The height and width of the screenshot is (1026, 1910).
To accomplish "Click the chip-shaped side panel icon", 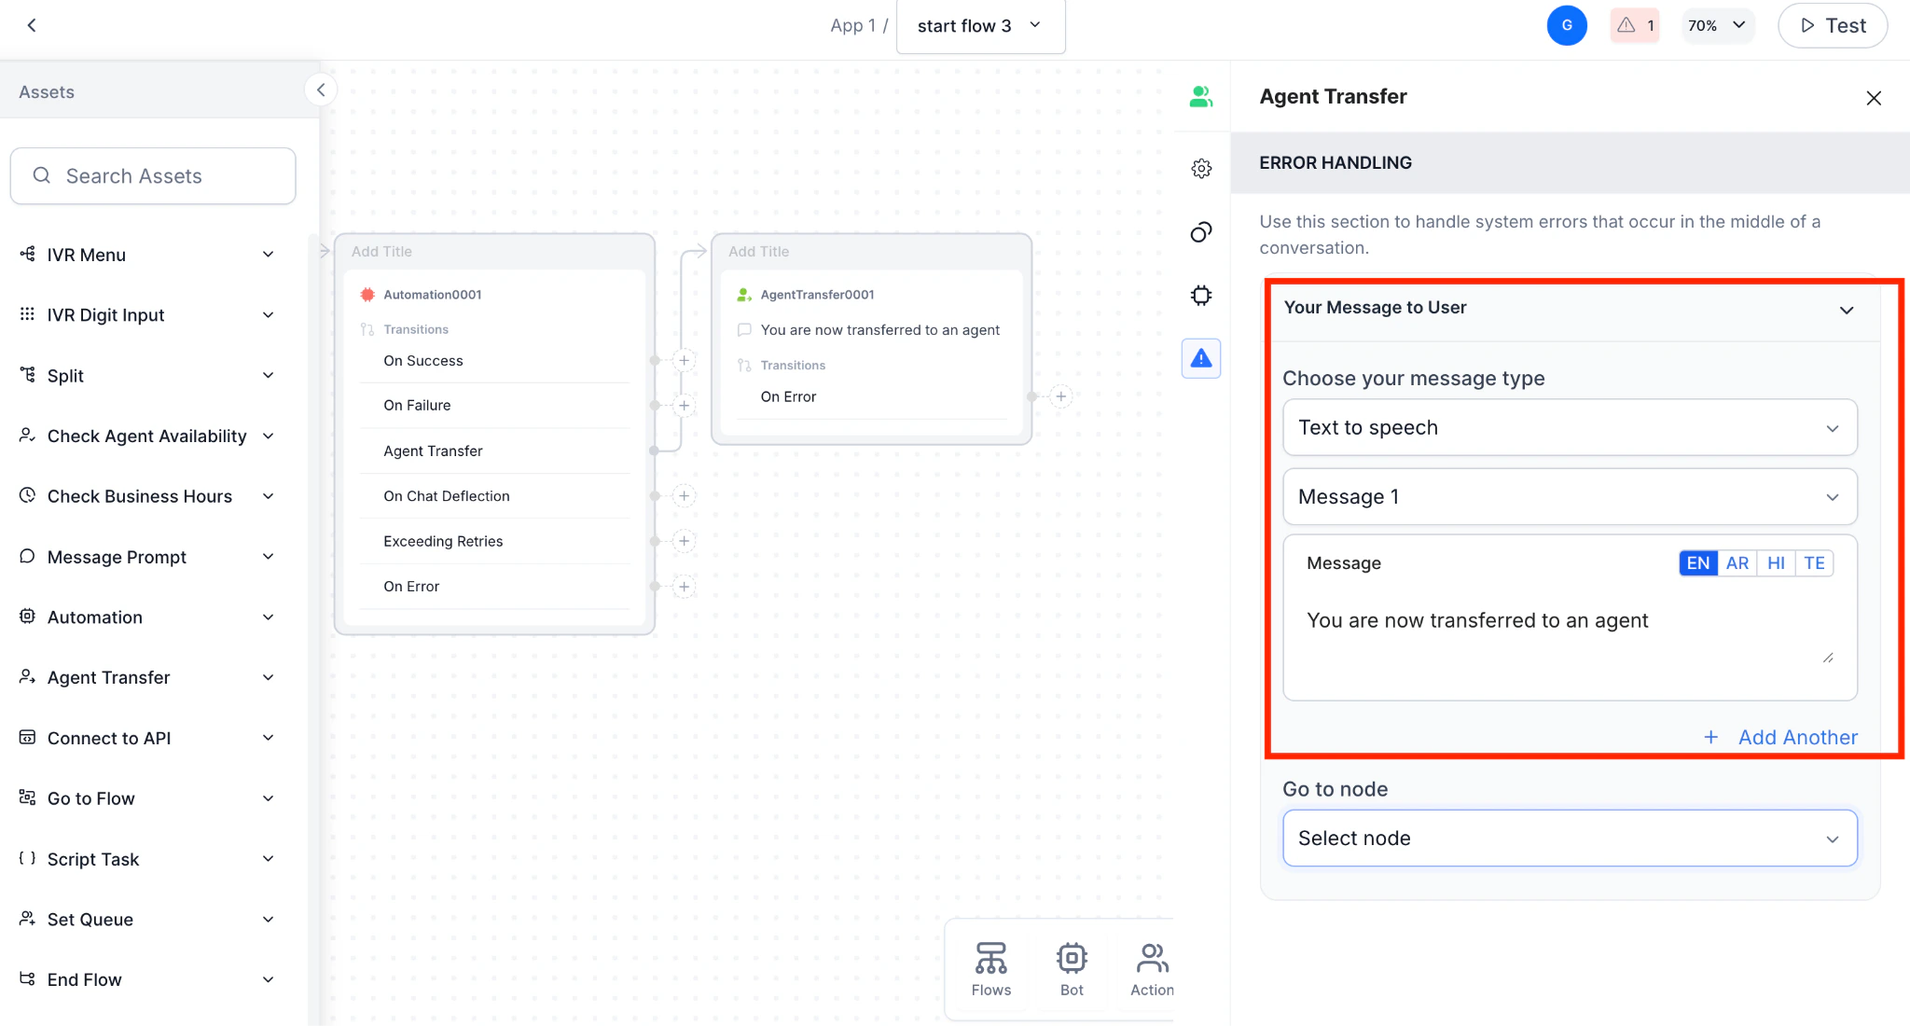I will click(1201, 296).
